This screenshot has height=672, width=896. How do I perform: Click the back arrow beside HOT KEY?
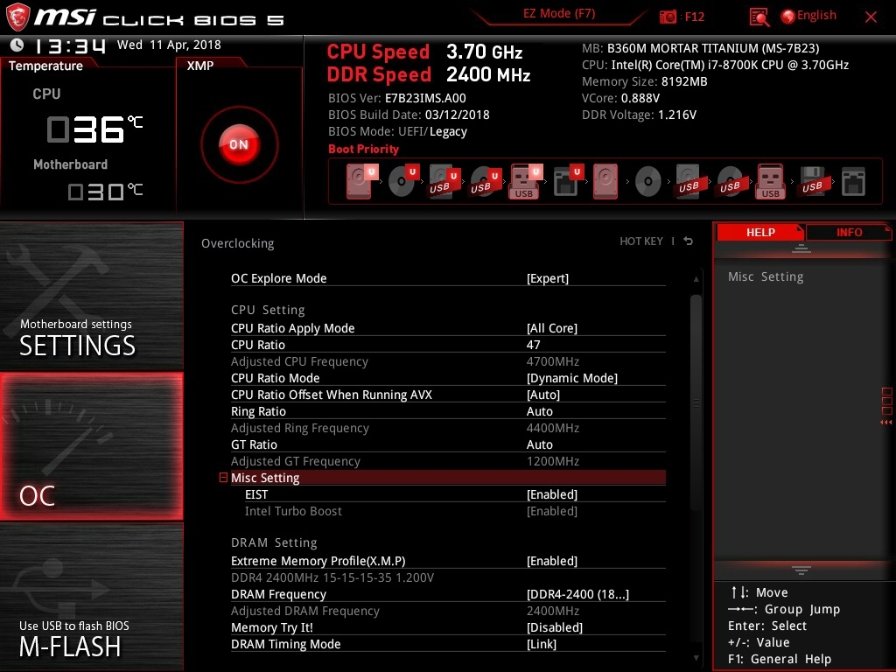pos(689,241)
